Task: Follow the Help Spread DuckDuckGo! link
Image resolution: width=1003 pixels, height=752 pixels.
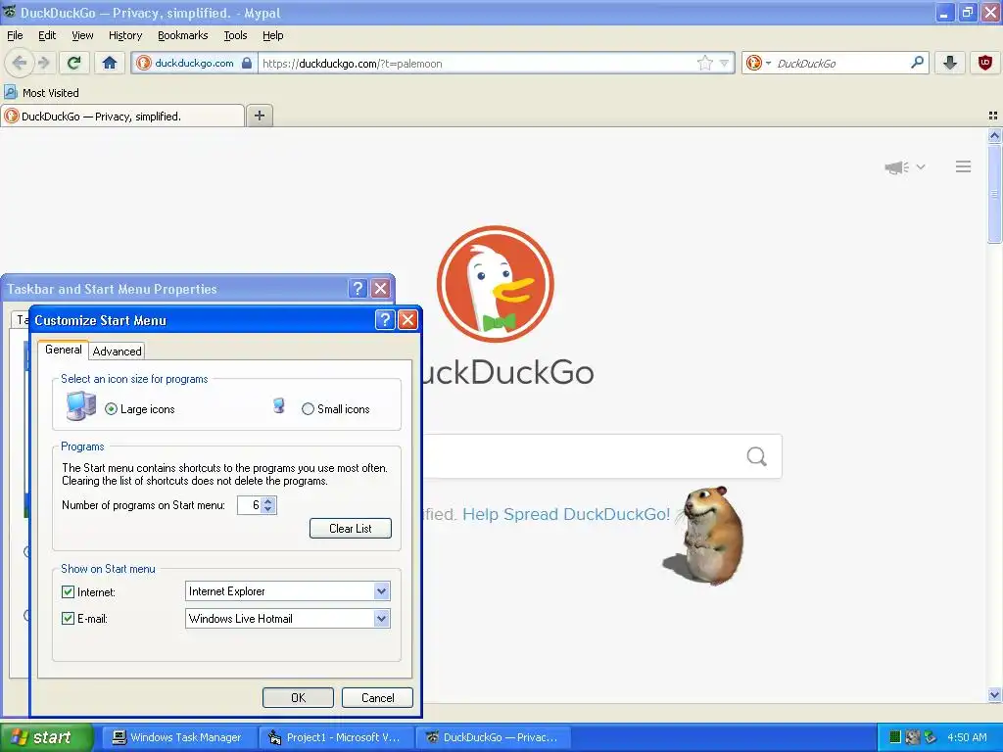Action: coord(566,514)
